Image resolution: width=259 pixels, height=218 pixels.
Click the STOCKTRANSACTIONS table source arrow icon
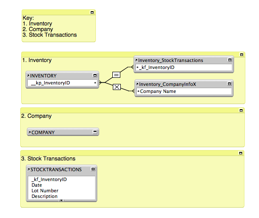29,169
